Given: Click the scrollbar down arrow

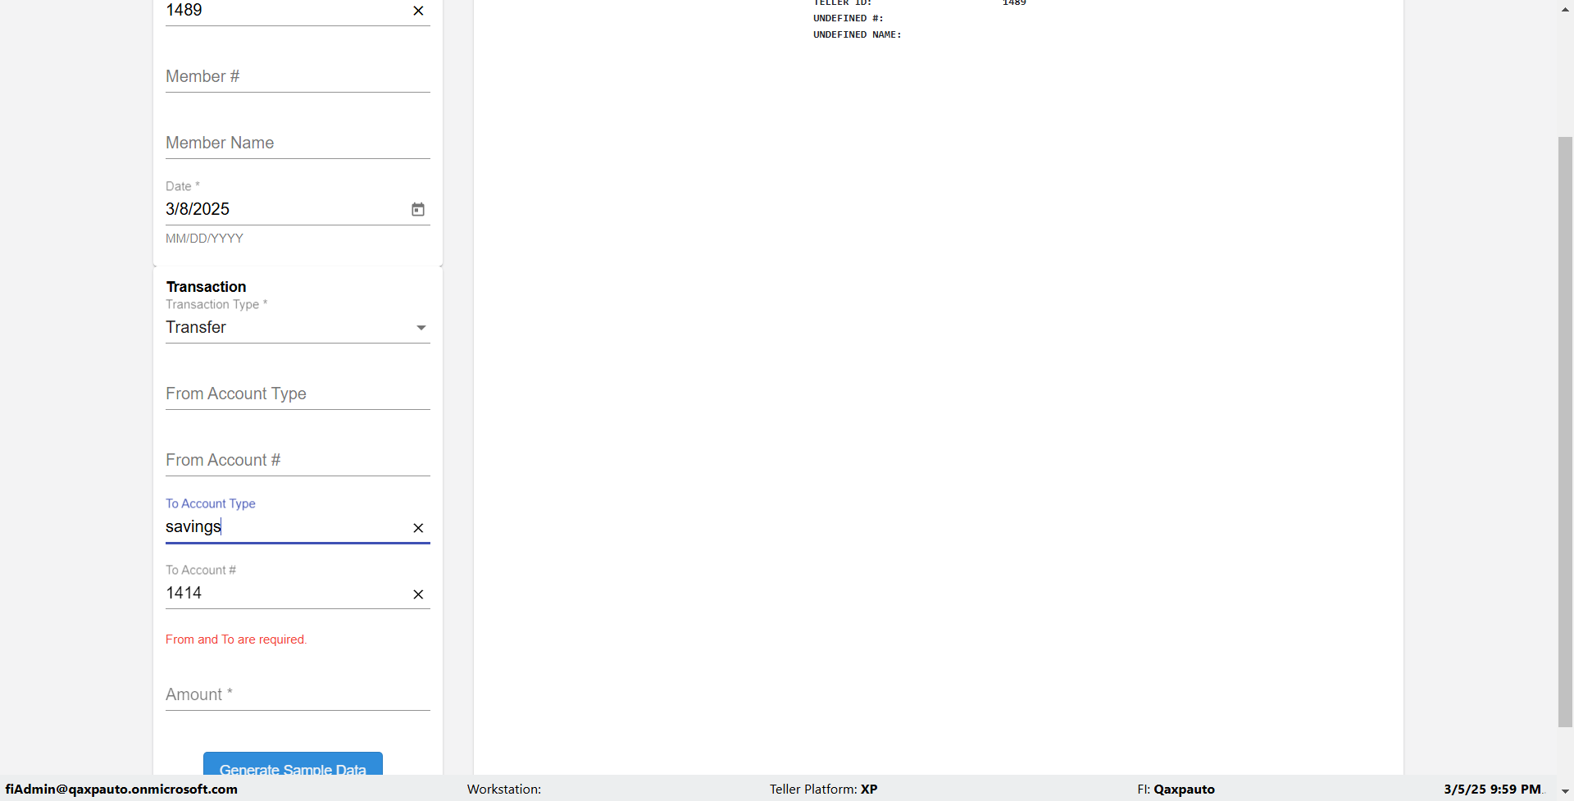Looking at the screenshot, I should (1565, 791).
